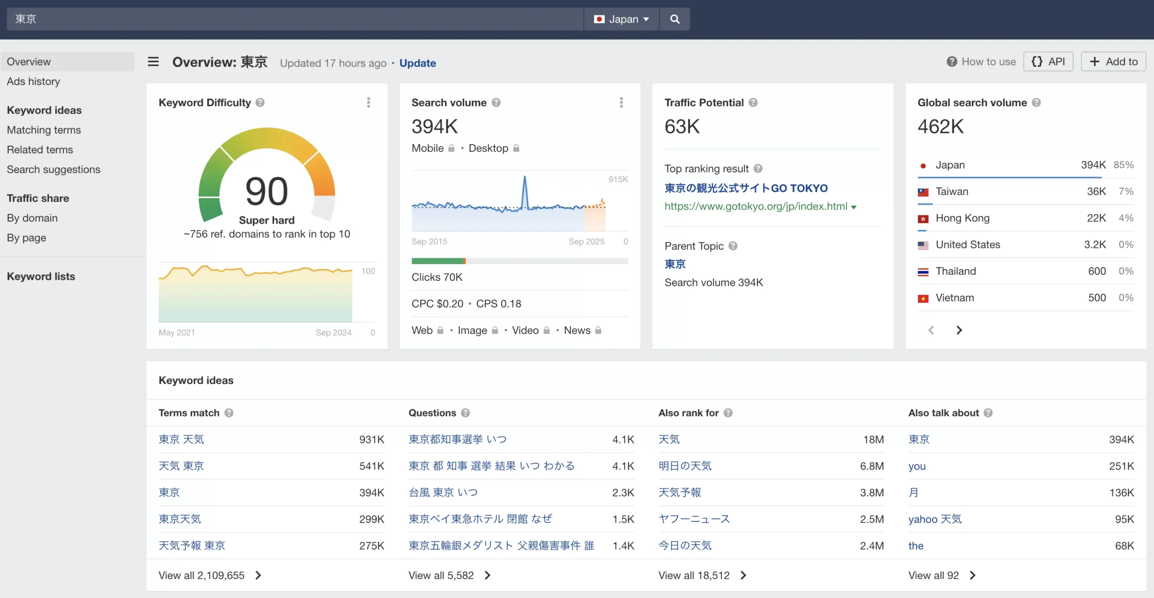Click the Desktop lock icon
The image size is (1154, 598).
coord(516,148)
